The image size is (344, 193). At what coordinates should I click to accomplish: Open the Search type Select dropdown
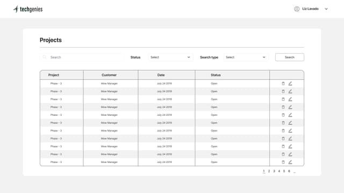[246, 57]
